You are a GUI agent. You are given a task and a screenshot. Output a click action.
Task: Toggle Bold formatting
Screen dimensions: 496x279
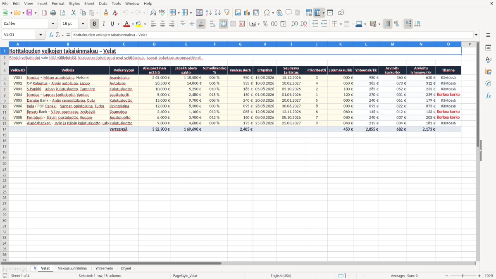[95, 24]
